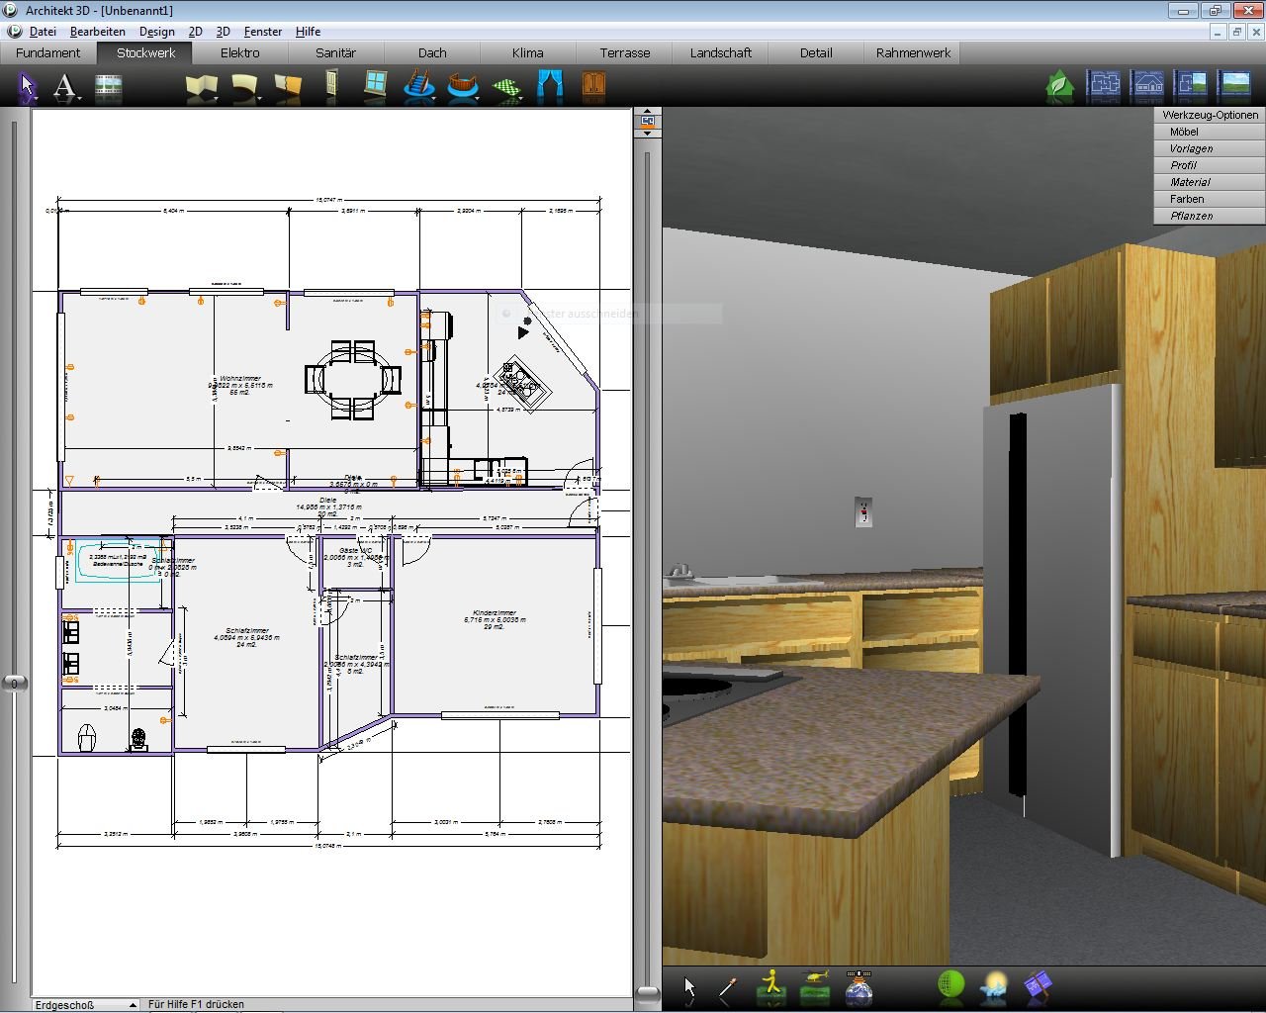The image size is (1266, 1013).
Task: Open dropdown arrow under the railing tool
Action: coord(478,98)
